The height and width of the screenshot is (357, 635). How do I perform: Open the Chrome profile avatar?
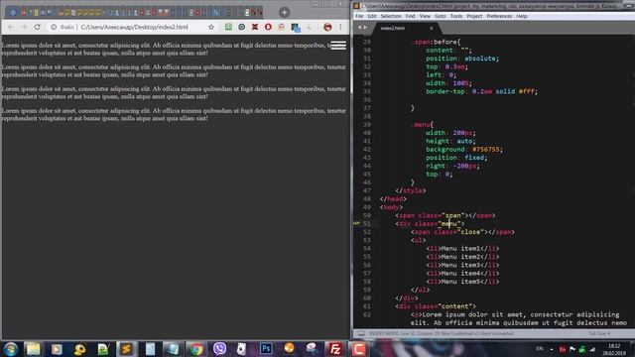[327, 27]
